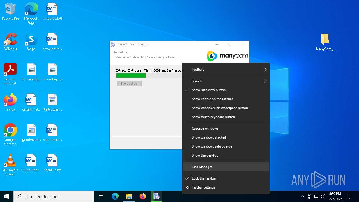The height and width of the screenshot is (202, 359).
Task: Open Task Manager from context menu
Action: click(x=226, y=167)
